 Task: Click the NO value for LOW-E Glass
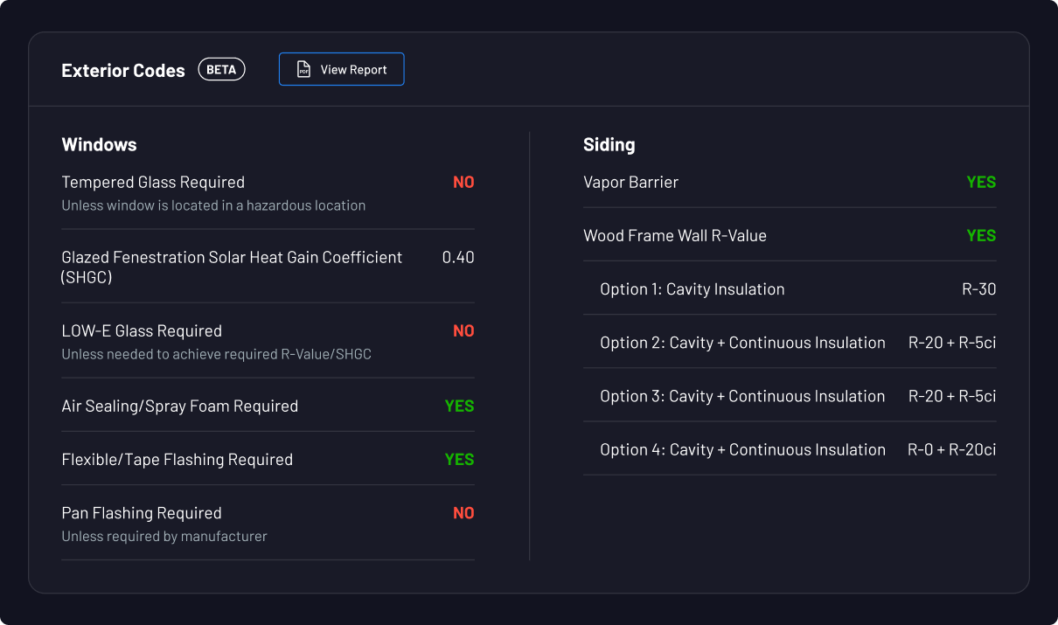coord(463,330)
